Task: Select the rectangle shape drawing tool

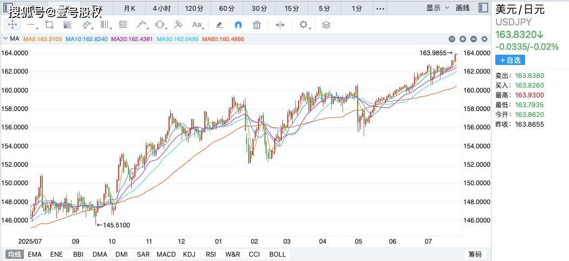Action: tap(49, 25)
